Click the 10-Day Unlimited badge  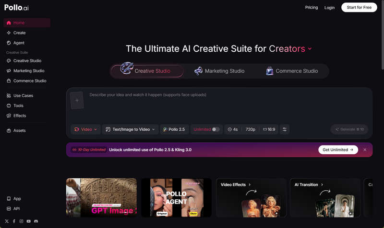click(89, 149)
